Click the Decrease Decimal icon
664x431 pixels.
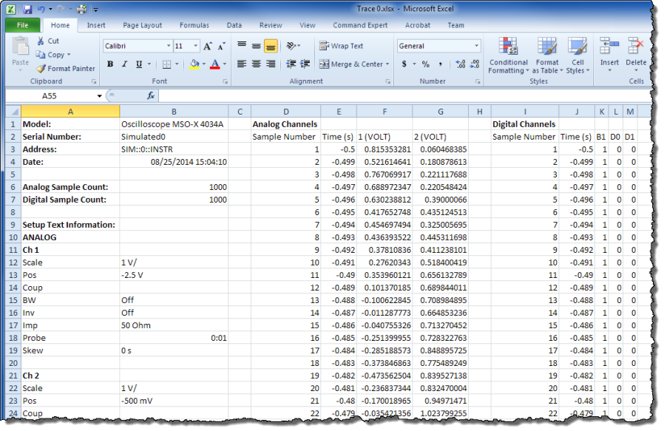click(x=475, y=64)
